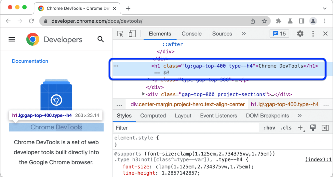Open the Extensions puzzle icon

coord(278,21)
